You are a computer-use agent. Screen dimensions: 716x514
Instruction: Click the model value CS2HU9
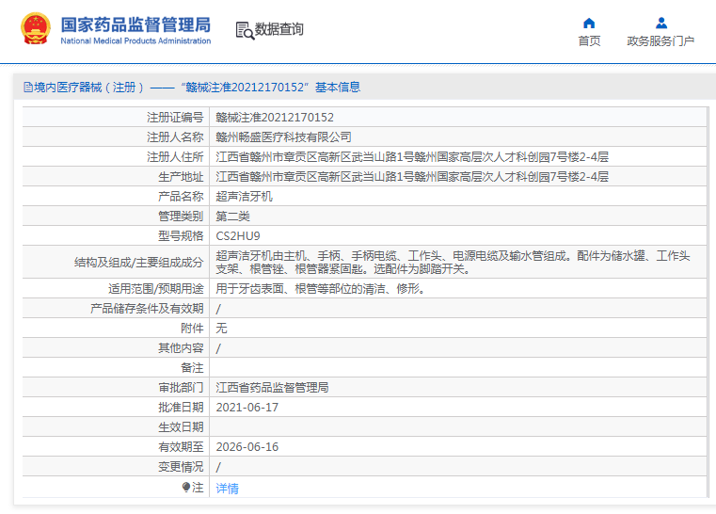238,236
